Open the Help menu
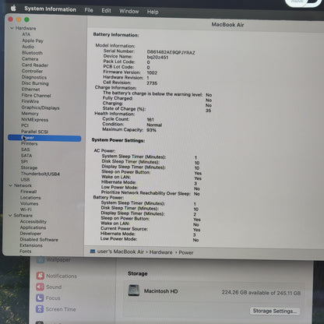Image resolution: width=324 pixels, height=324 pixels. coord(153,12)
